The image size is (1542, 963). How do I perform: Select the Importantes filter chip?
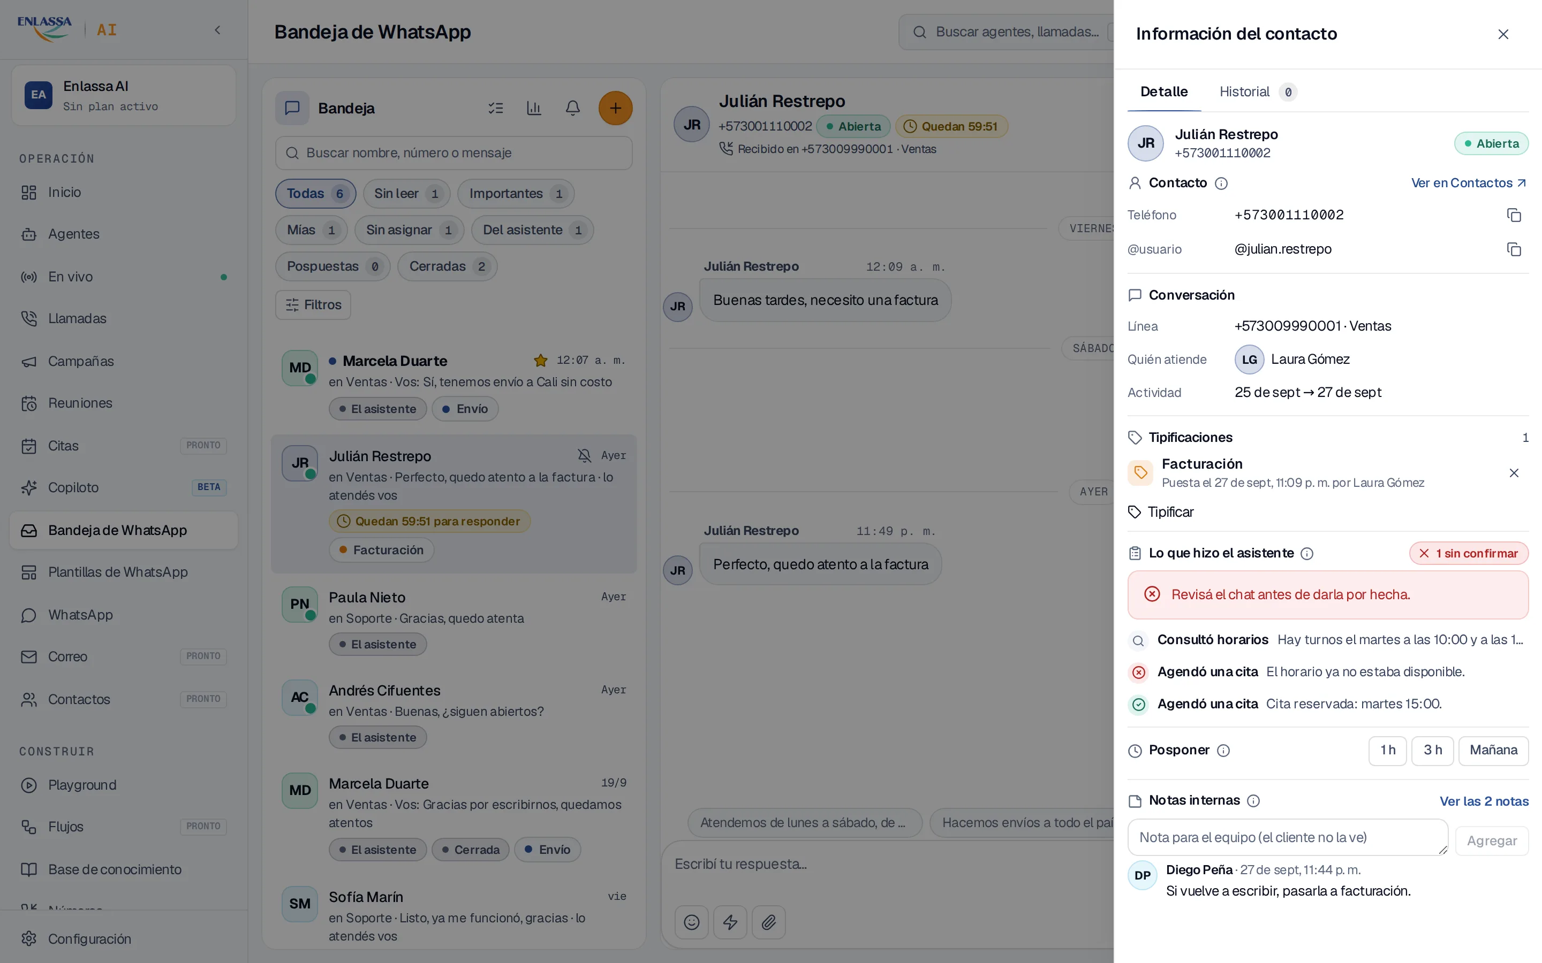click(516, 194)
